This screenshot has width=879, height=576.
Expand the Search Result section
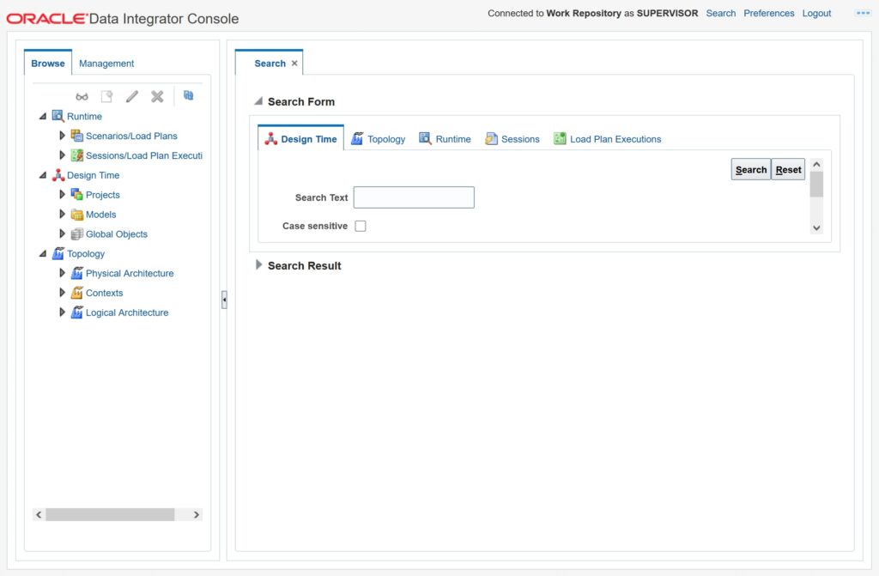(x=258, y=264)
